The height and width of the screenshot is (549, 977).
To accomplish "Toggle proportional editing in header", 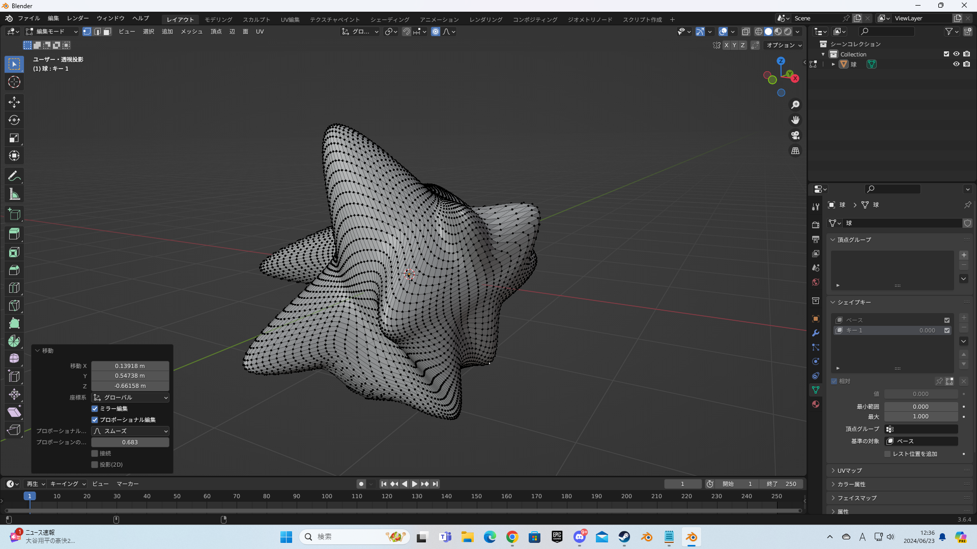I will tap(436, 32).
